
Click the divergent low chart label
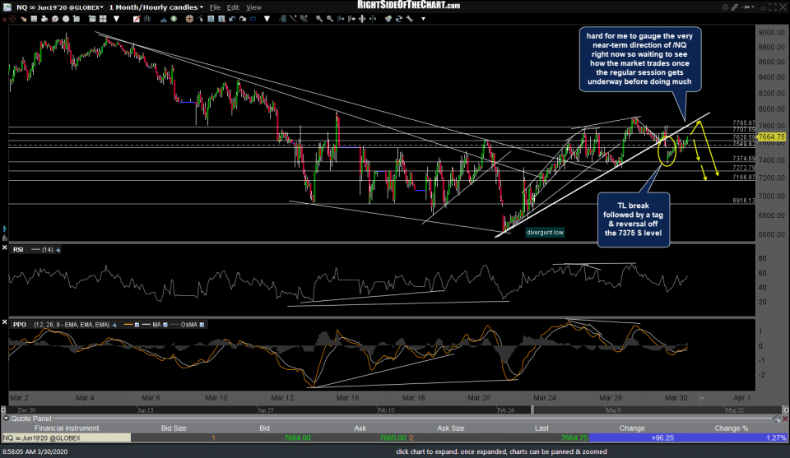tap(545, 233)
